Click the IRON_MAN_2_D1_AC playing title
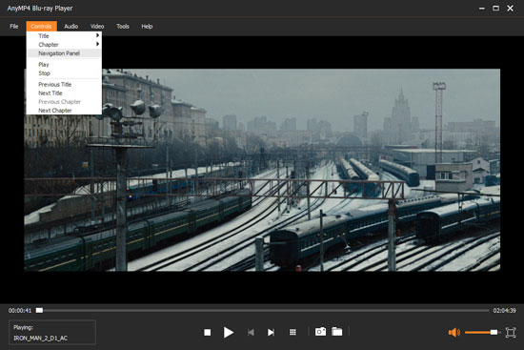524x350 pixels. 40,339
